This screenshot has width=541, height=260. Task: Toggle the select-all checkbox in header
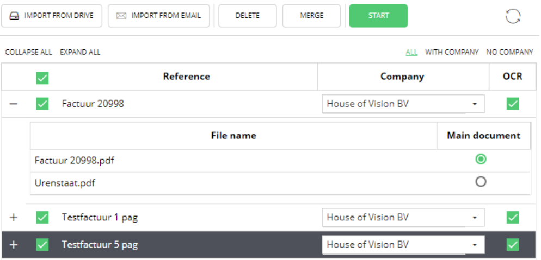click(42, 78)
